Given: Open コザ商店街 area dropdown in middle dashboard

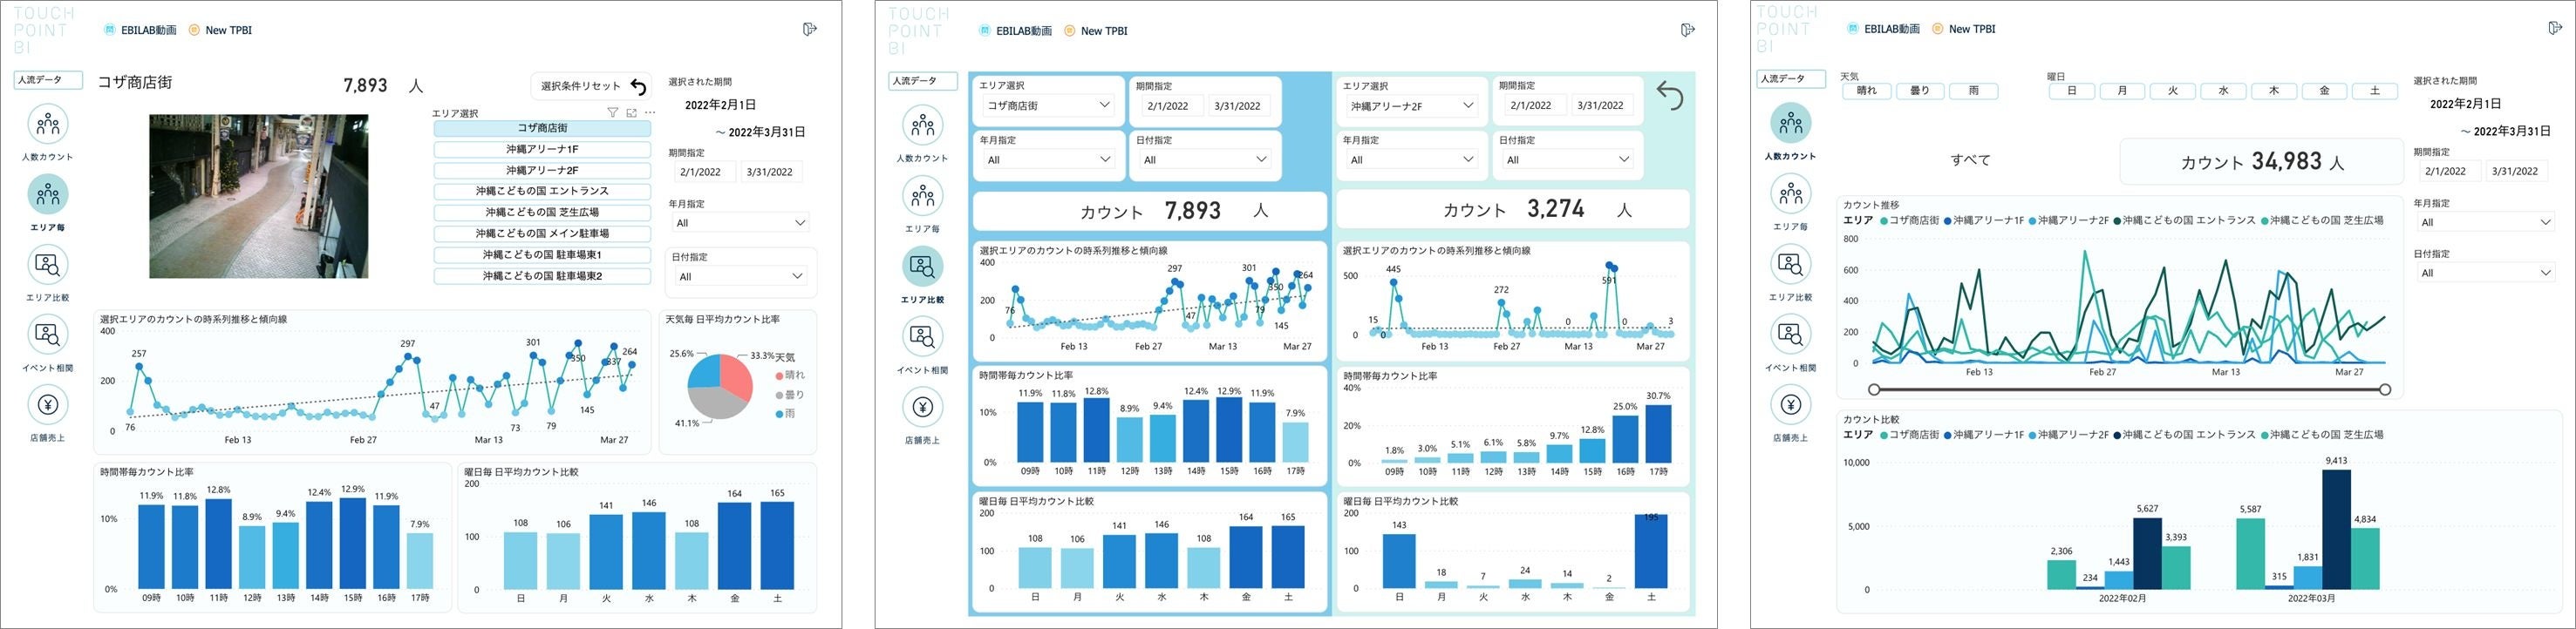Looking at the screenshot, I should 1047,105.
